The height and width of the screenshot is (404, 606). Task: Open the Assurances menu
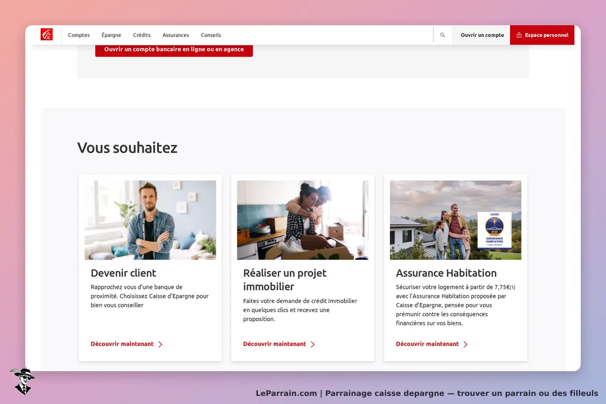176,35
